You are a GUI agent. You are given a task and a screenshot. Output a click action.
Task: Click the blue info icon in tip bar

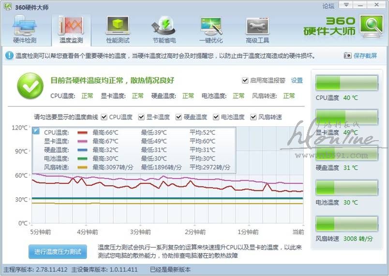[9, 55]
